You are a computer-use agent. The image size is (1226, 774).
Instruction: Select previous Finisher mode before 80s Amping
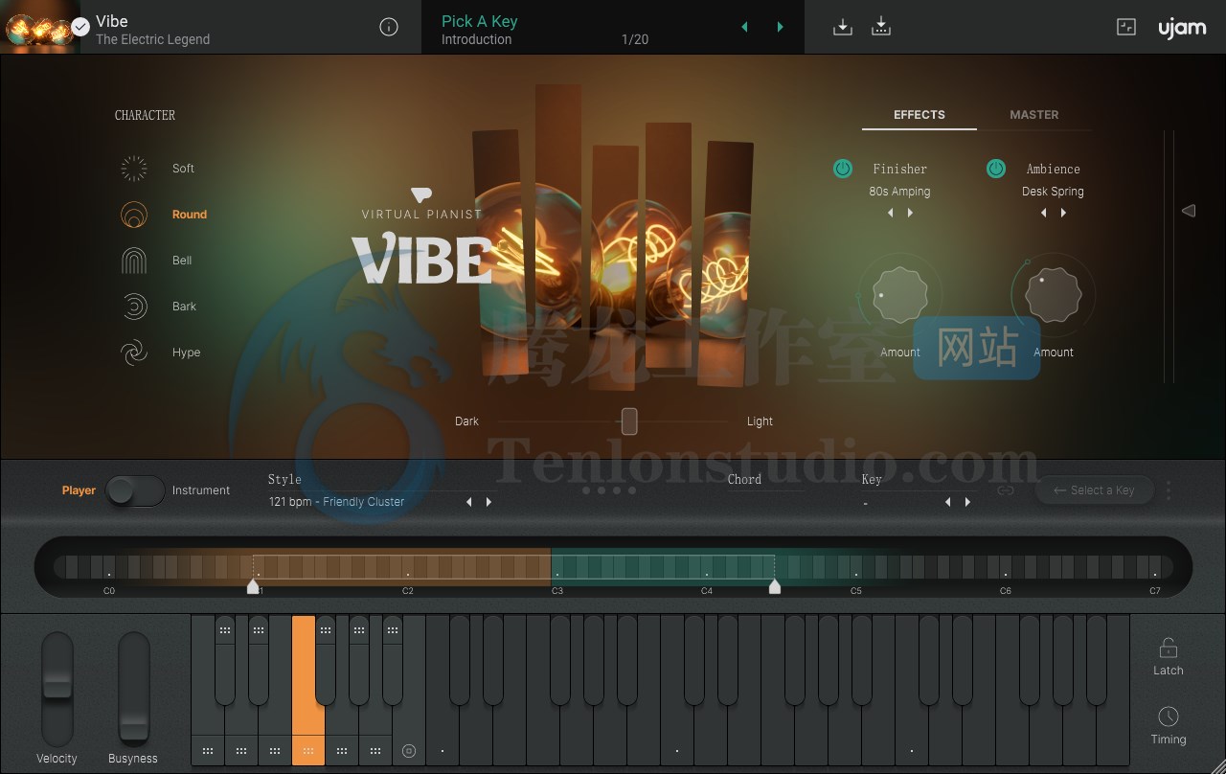[x=891, y=213]
